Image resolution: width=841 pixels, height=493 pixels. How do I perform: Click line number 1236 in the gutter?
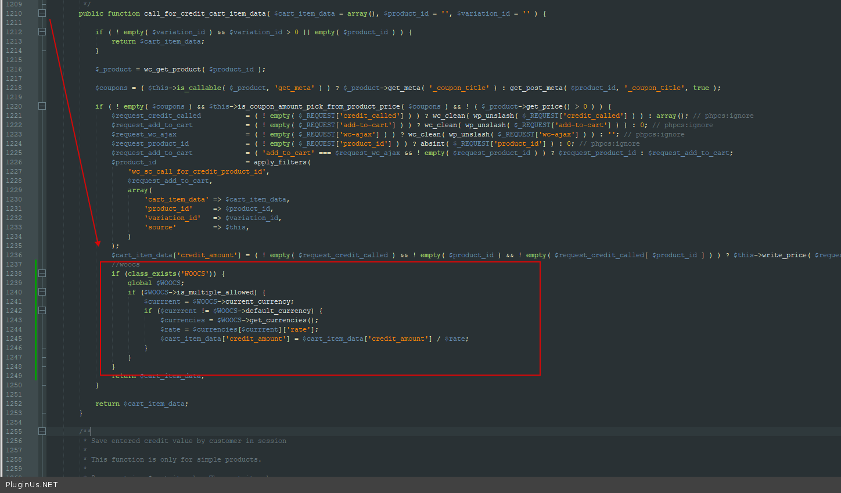tap(14, 255)
